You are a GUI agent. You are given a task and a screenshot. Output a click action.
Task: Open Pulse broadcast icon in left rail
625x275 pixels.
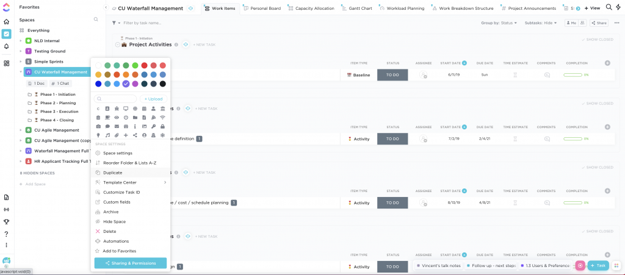pyautogui.click(x=6, y=209)
